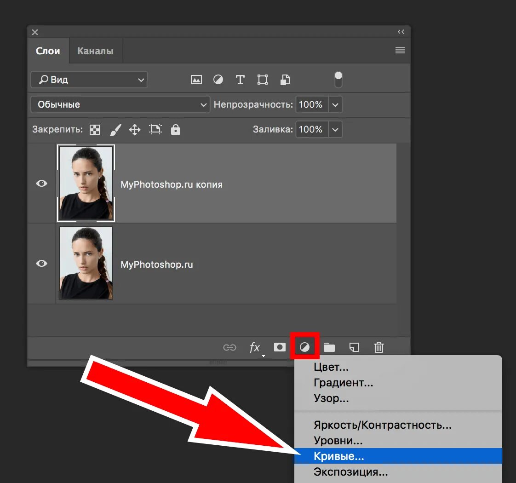Filter layers by adjustment layer icon

tap(218, 80)
